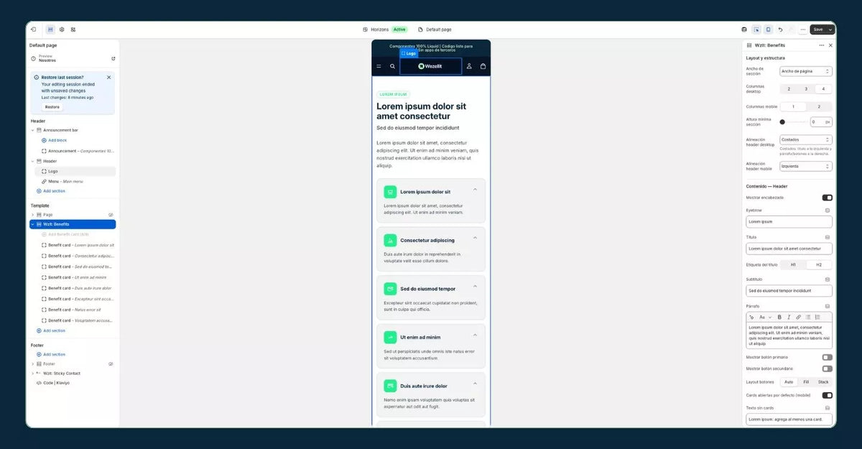Screen dimensions: 862x449
Task: Open Wzit: Benefits panel options menu
Action: [822, 45]
